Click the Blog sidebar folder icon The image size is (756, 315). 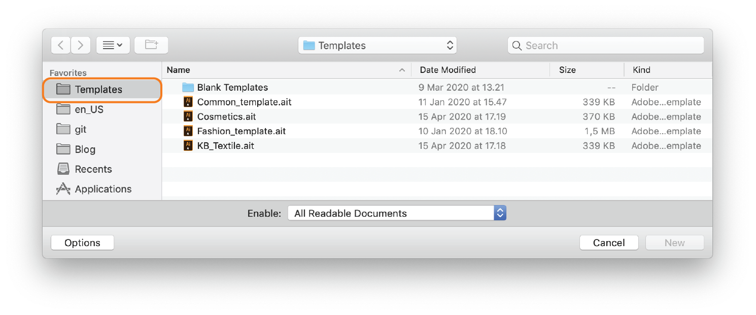click(63, 149)
